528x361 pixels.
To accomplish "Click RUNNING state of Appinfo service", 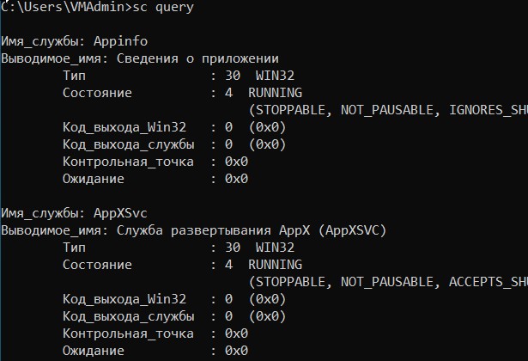I will point(275,93).
